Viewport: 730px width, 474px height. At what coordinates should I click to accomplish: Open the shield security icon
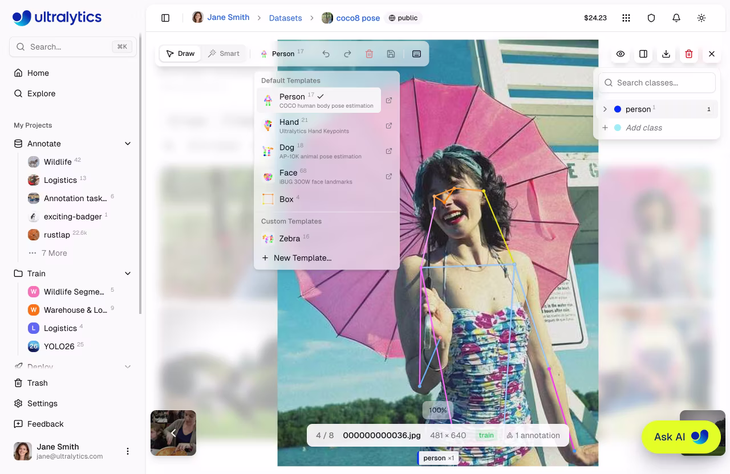click(x=651, y=18)
